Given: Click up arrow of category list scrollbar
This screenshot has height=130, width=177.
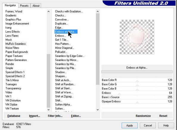Looking at the screenshot, I should coord(49,11).
